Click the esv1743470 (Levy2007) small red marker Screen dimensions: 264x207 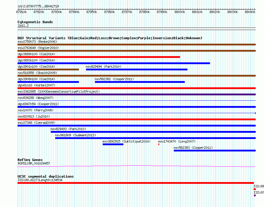pos(159,144)
